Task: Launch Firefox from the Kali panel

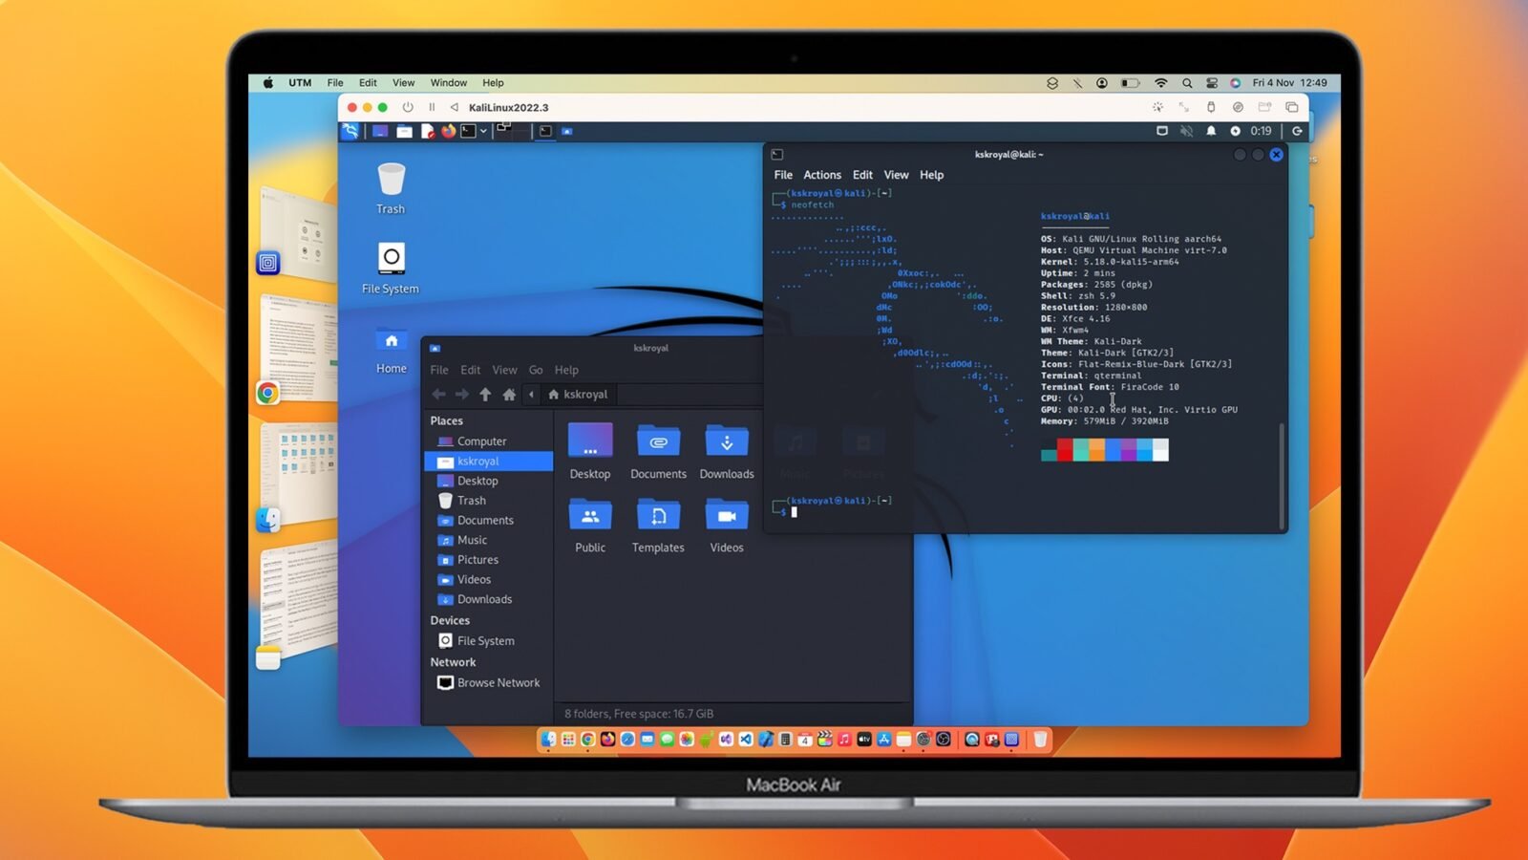Action: pos(448,131)
